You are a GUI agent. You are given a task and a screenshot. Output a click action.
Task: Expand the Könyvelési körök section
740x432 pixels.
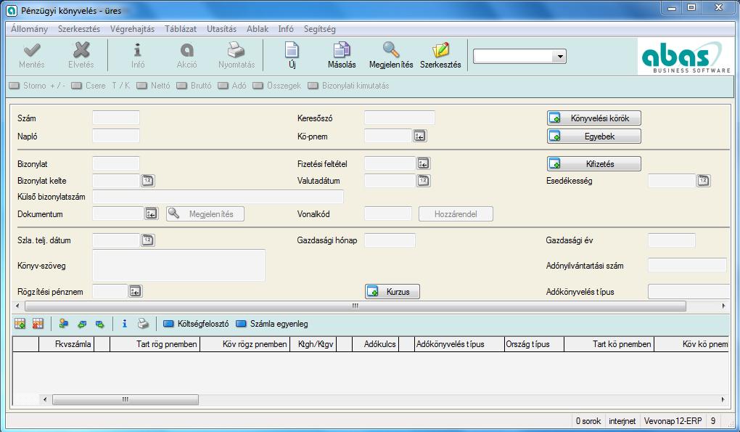tap(594, 118)
